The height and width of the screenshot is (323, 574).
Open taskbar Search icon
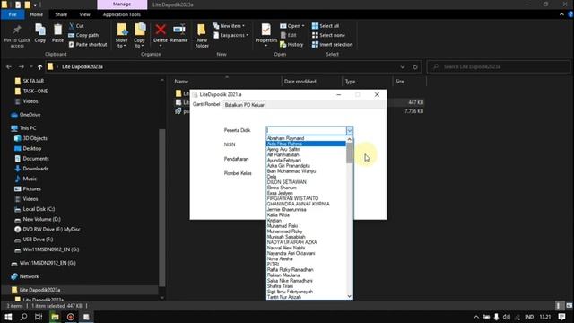23,317
